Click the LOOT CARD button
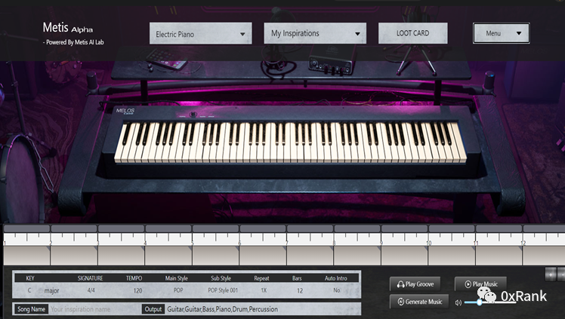Screen dimensions: 565x319 [413, 33]
